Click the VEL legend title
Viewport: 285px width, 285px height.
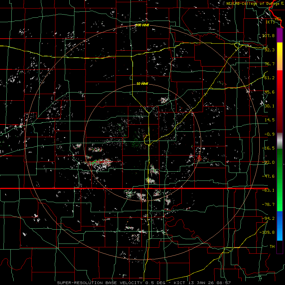pos(278,19)
